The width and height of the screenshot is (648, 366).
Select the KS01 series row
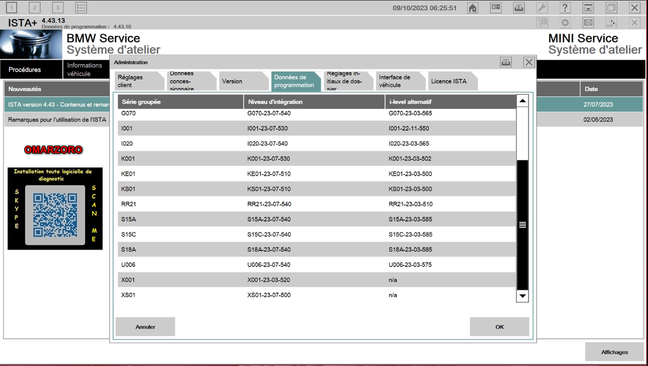(317, 189)
